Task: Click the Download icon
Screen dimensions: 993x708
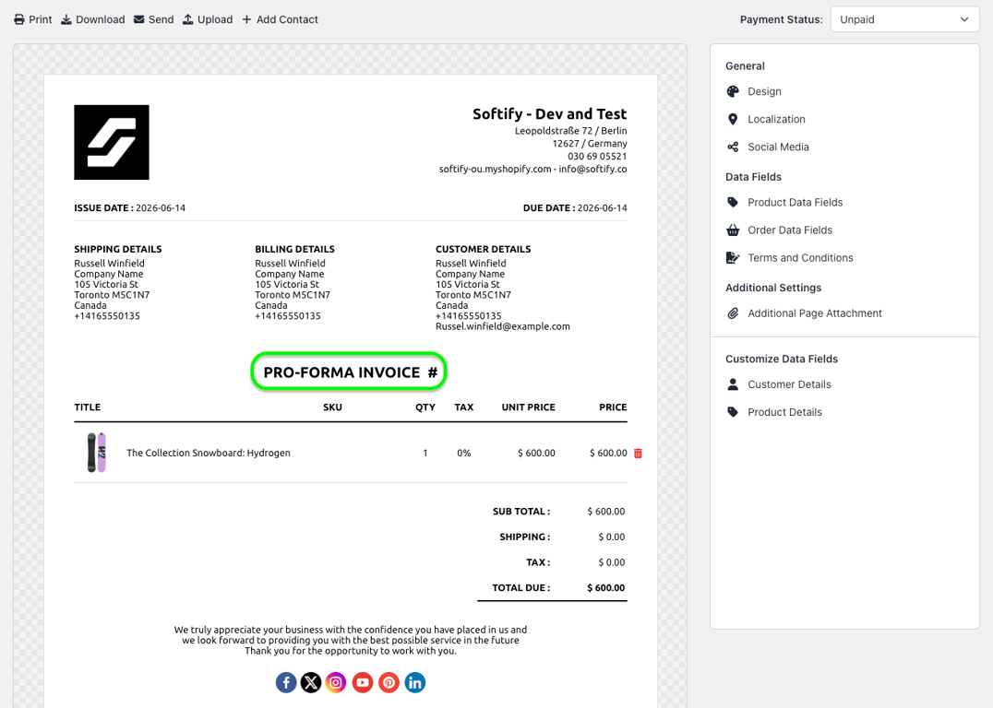Action: (x=66, y=19)
